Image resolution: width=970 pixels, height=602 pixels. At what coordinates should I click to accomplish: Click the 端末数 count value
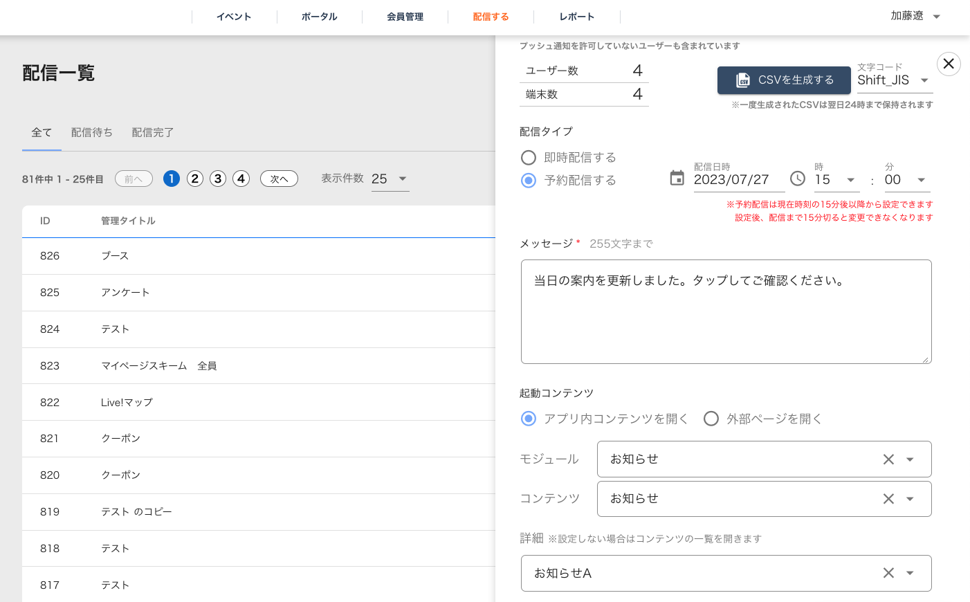(638, 94)
